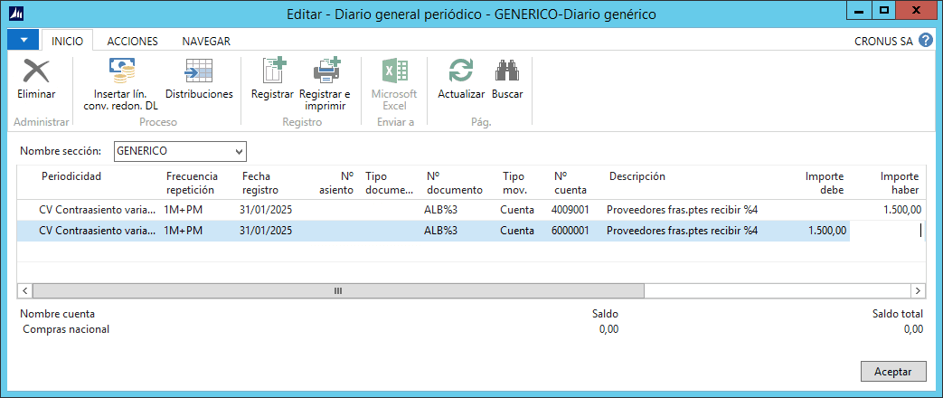Image resolution: width=943 pixels, height=398 pixels.
Task: Click the date 31/01/2025 in 4009001 row
Action: point(265,210)
